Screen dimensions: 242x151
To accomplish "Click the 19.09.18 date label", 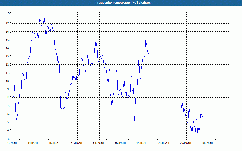I will pos(142,143).
